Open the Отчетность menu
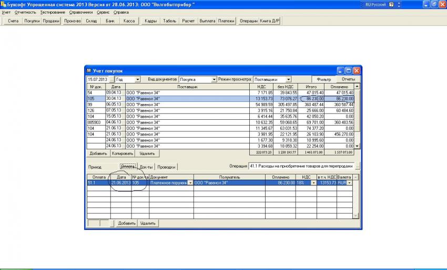Screen dimensions: 447x270 [x=25, y=12]
